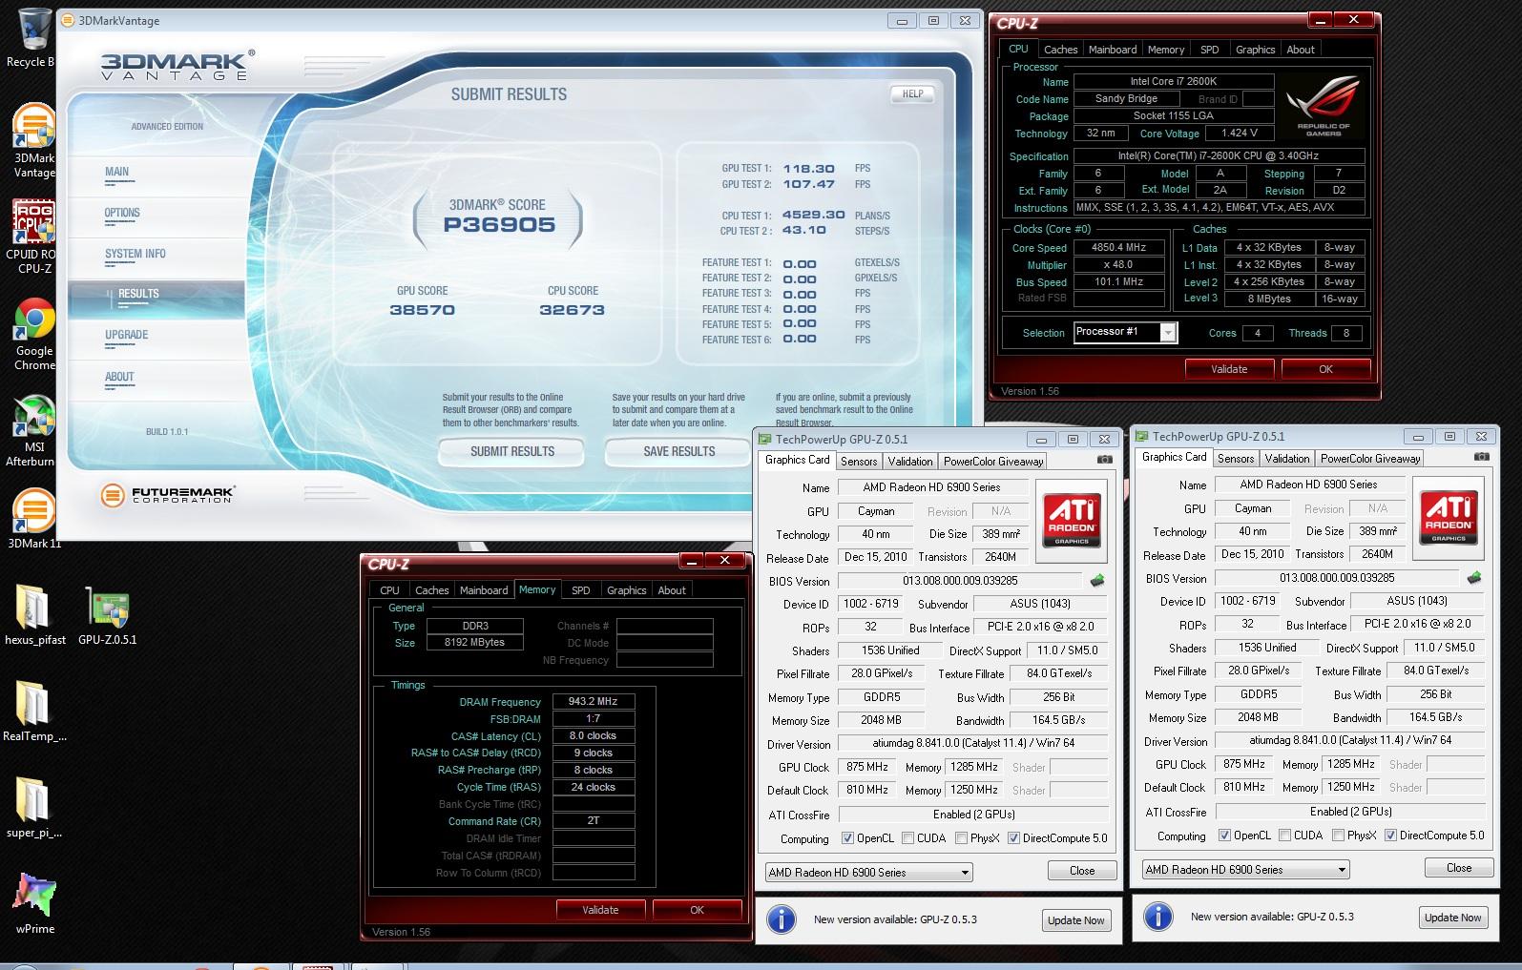Screen dimensions: 1522x970
Task: Click Update Now in right GPU-Z window
Action: (1452, 918)
